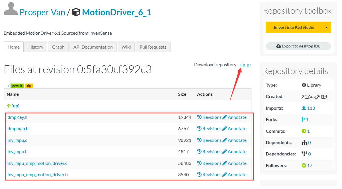Download the repository as zip
The image size is (342, 189).
(242, 65)
